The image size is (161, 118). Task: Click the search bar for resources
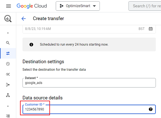click(x=145, y=6)
